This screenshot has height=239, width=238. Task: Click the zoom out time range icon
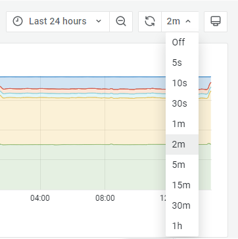[121, 22]
